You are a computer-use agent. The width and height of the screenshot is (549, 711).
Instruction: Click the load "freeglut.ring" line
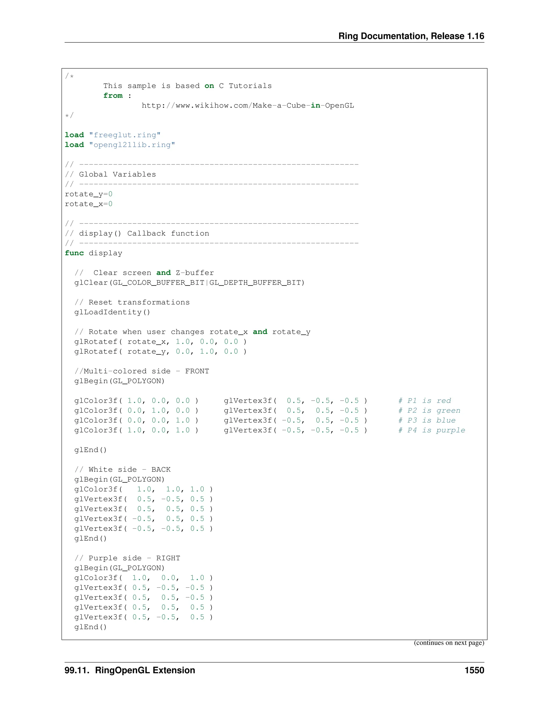coord(113,135)
